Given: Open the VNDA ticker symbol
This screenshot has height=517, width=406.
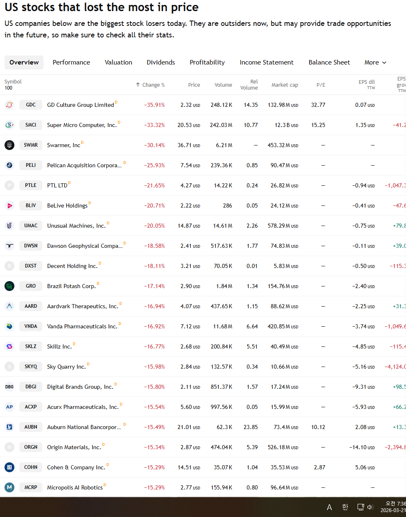Looking at the screenshot, I should [31, 326].
